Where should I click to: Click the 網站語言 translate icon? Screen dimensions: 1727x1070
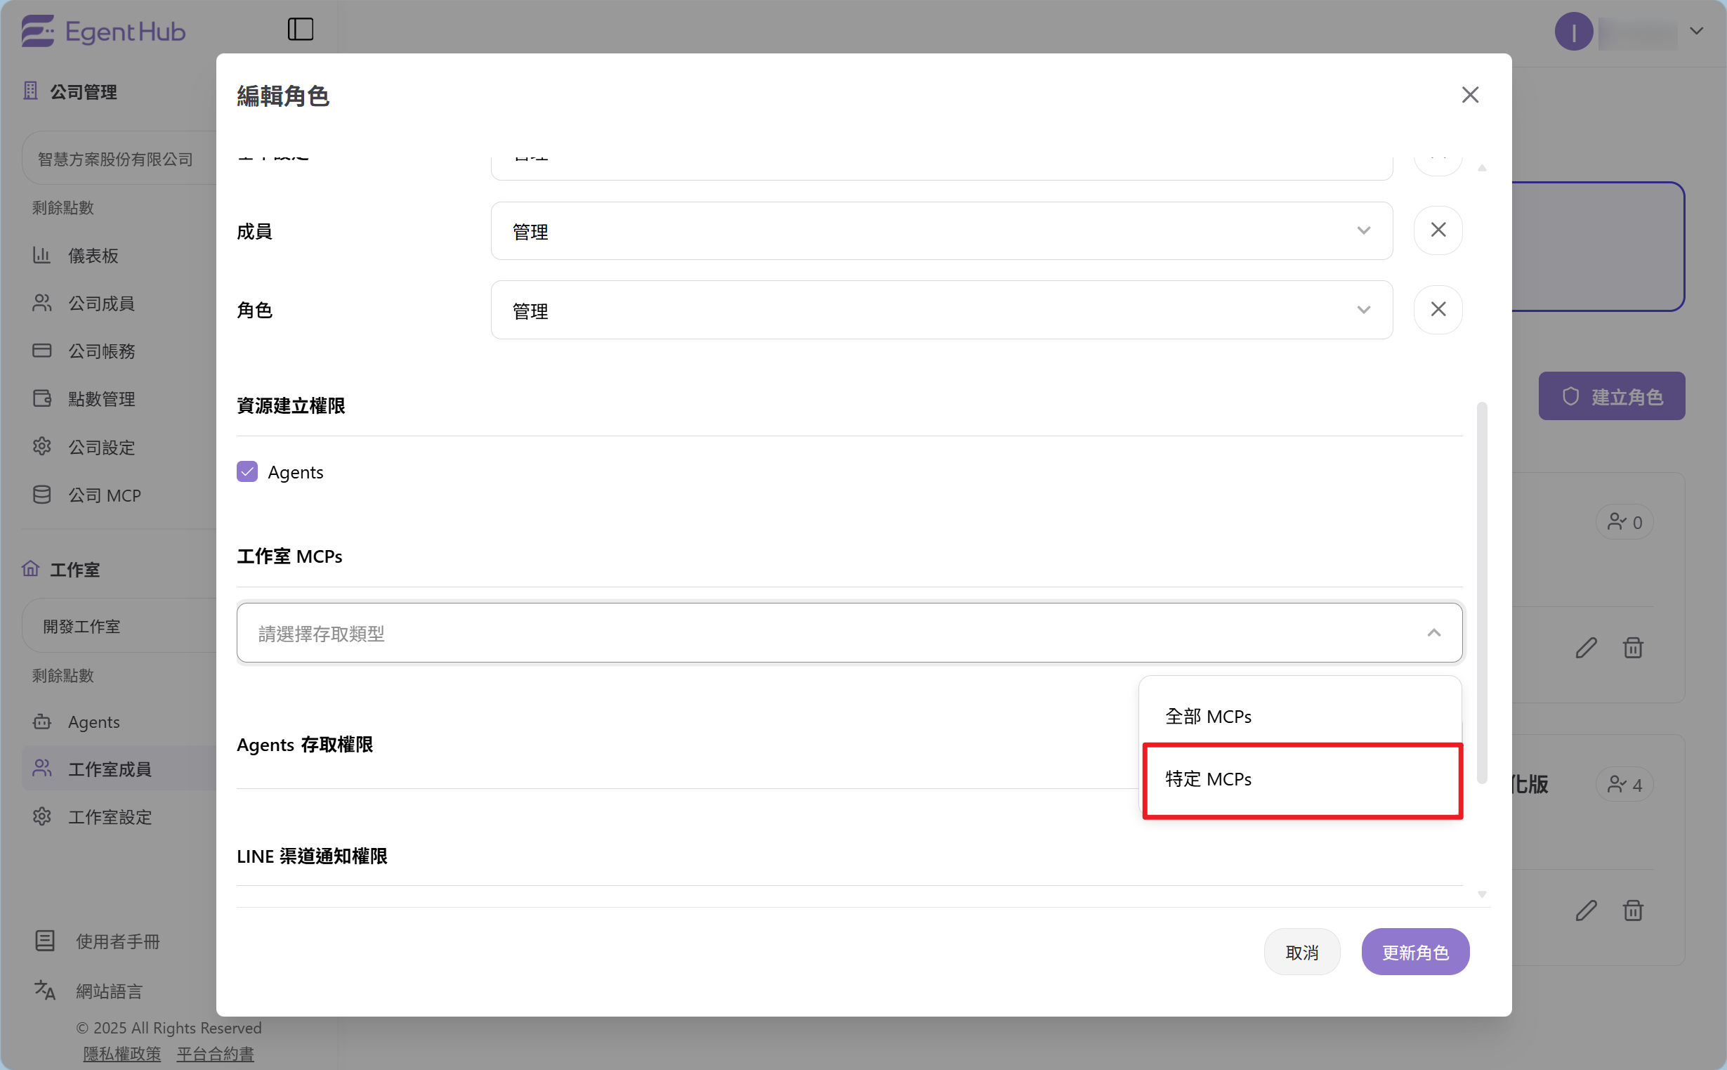click(44, 989)
